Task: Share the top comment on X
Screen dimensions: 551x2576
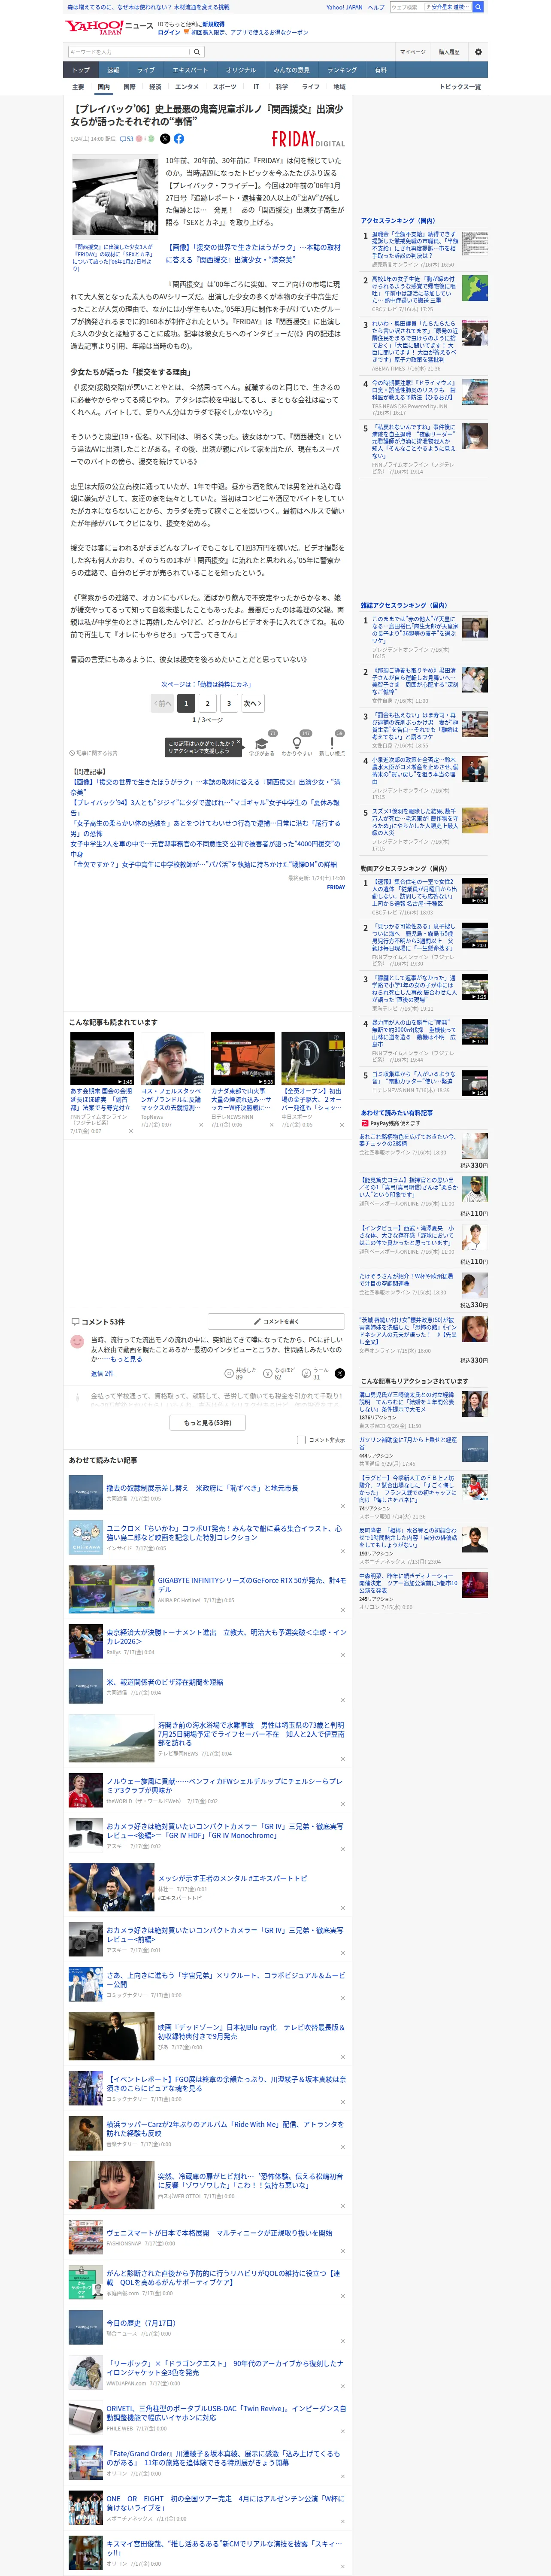Action: [340, 1374]
